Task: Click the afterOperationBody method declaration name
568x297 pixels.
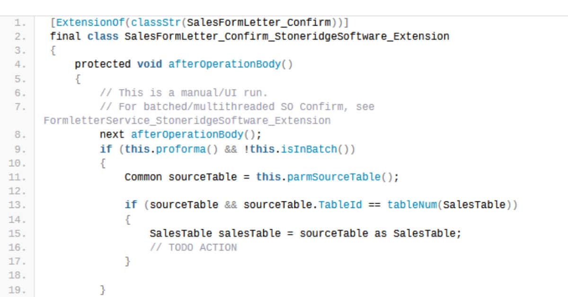Action: pyautogui.click(x=224, y=64)
